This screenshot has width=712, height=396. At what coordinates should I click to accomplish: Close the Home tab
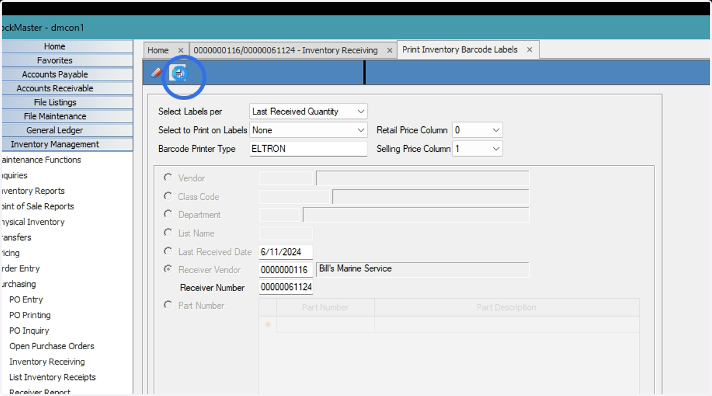[x=181, y=50]
